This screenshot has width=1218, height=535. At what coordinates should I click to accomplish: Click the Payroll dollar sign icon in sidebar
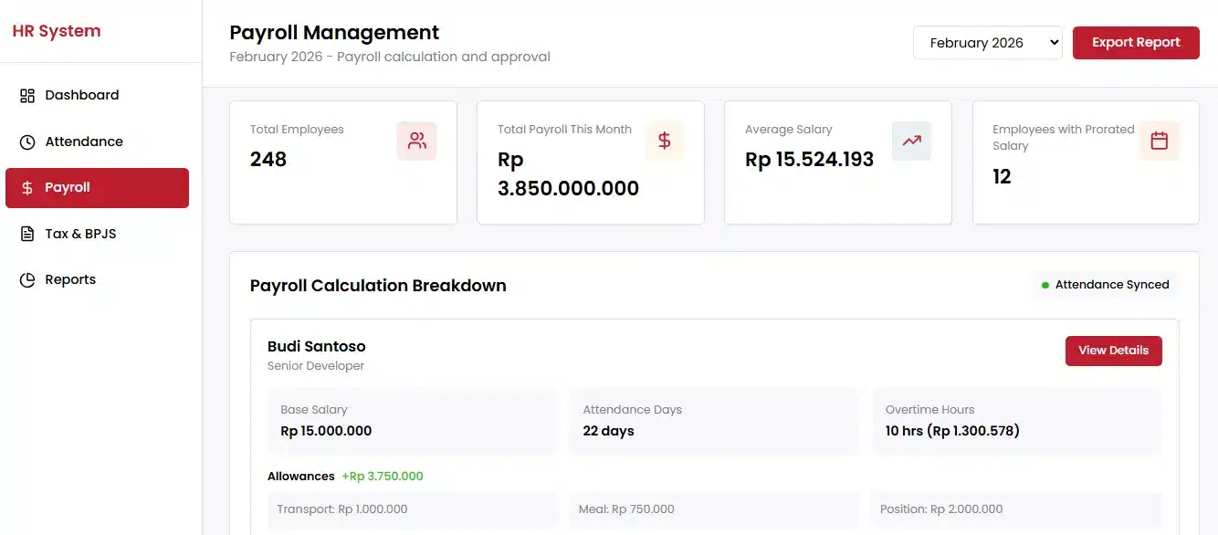[x=27, y=188]
